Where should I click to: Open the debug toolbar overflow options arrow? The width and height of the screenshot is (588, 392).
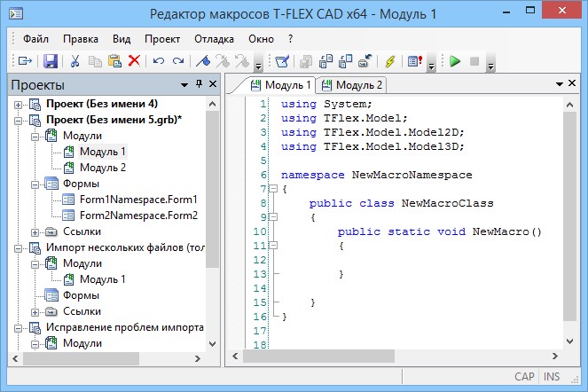point(490,62)
